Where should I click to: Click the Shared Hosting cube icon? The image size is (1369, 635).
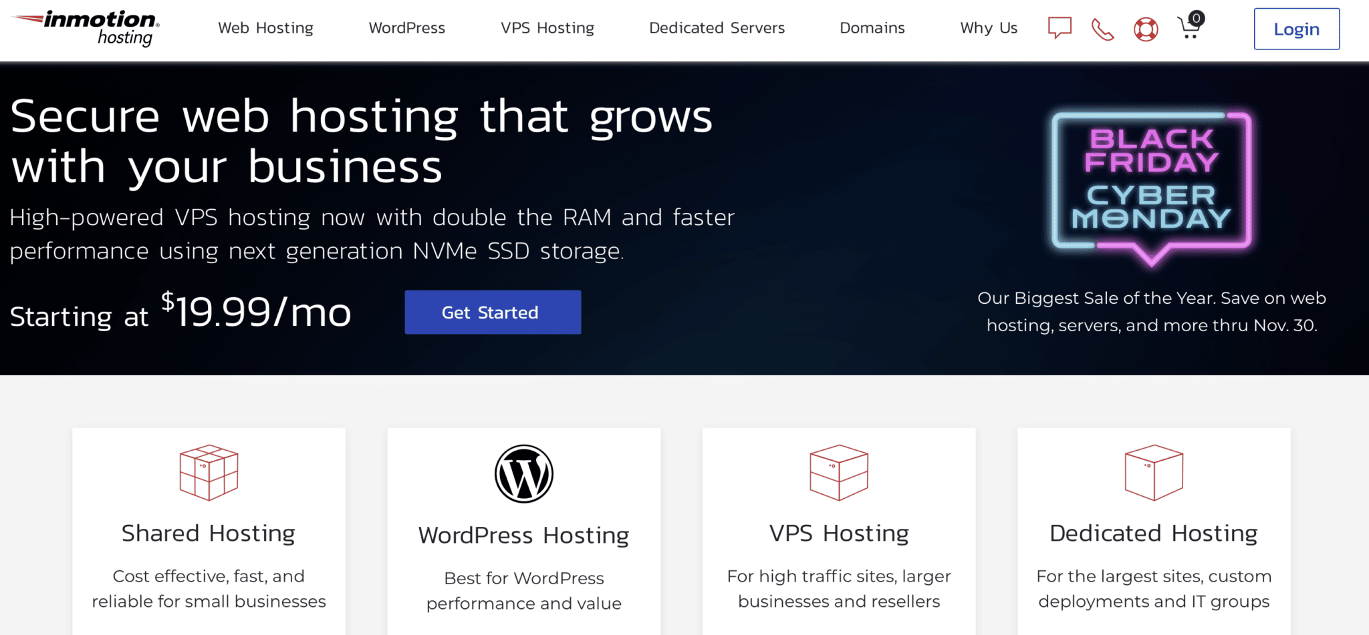[209, 472]
